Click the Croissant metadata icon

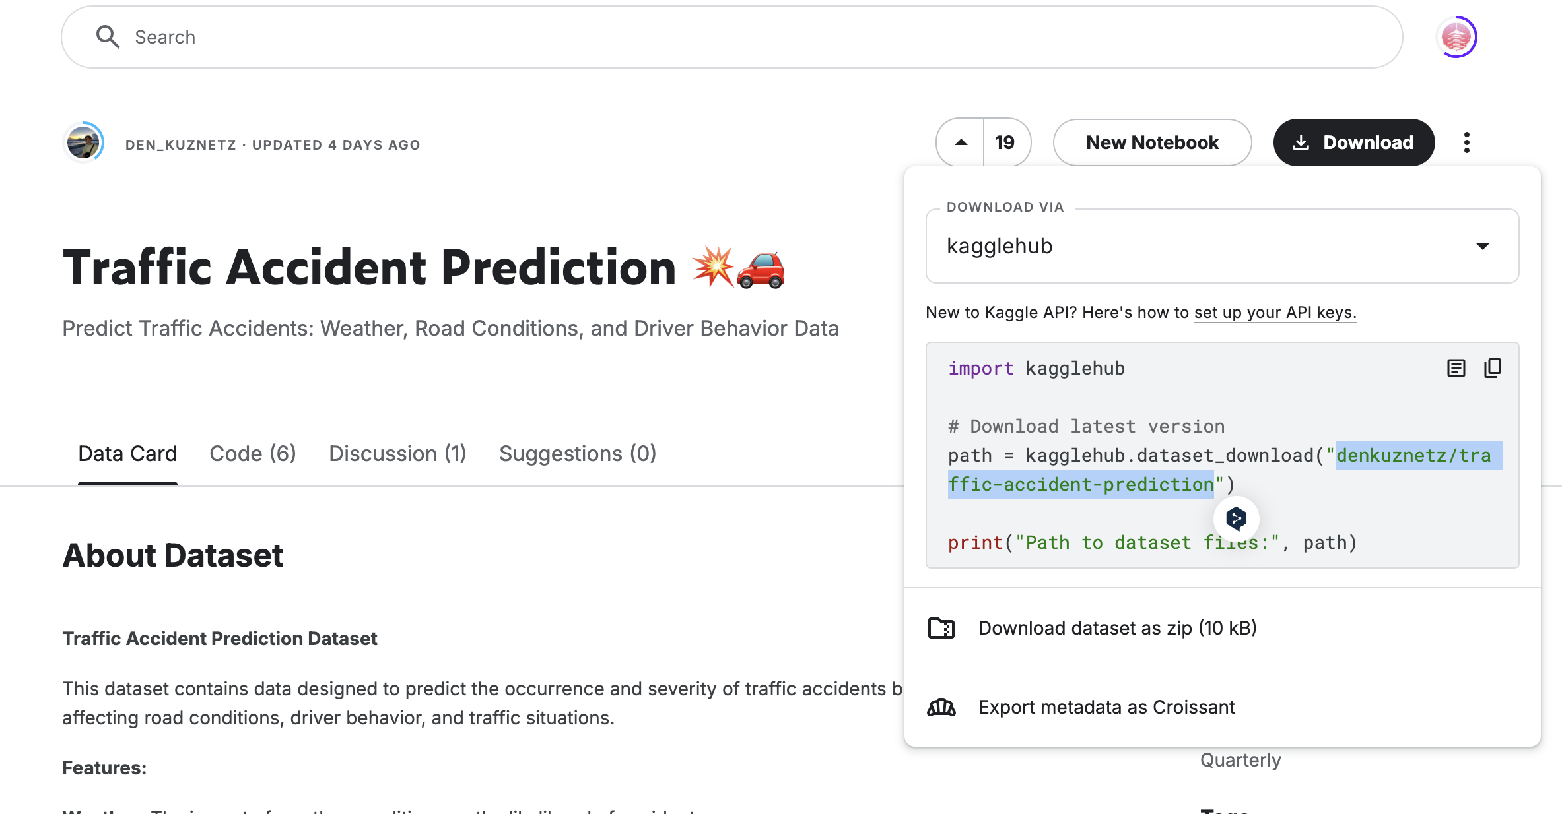[x=941, y=707]
